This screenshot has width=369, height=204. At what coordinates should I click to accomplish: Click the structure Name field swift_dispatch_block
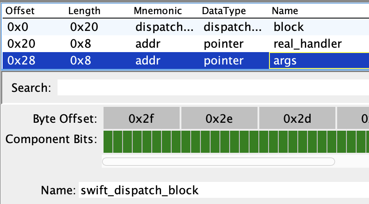click(221, 190)
